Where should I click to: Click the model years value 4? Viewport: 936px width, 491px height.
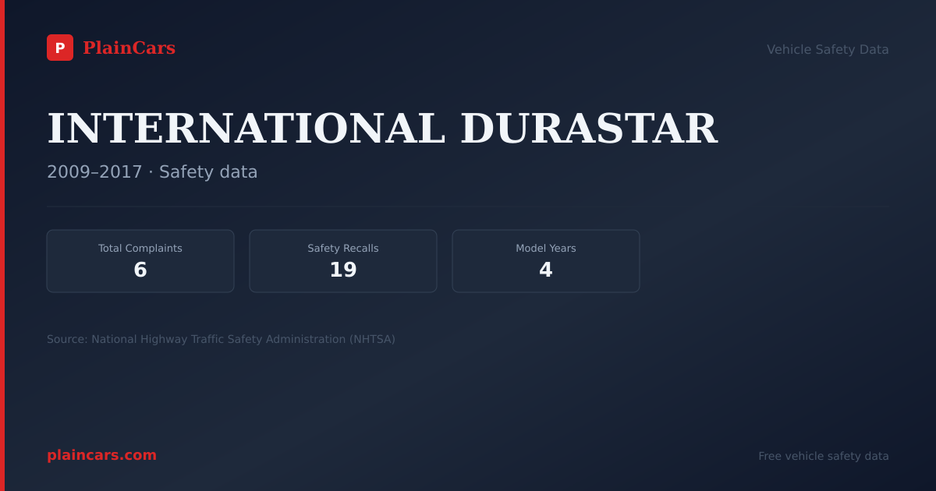click(x=546, y=270)
